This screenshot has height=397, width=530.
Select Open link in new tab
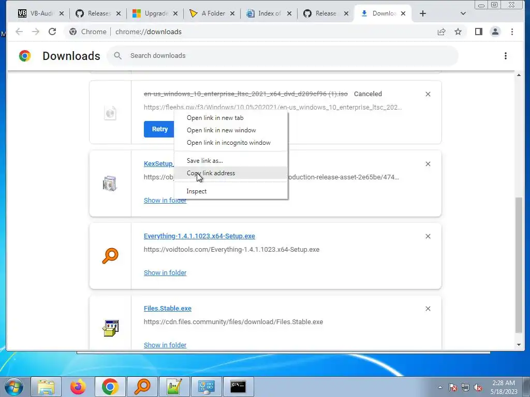231,118
